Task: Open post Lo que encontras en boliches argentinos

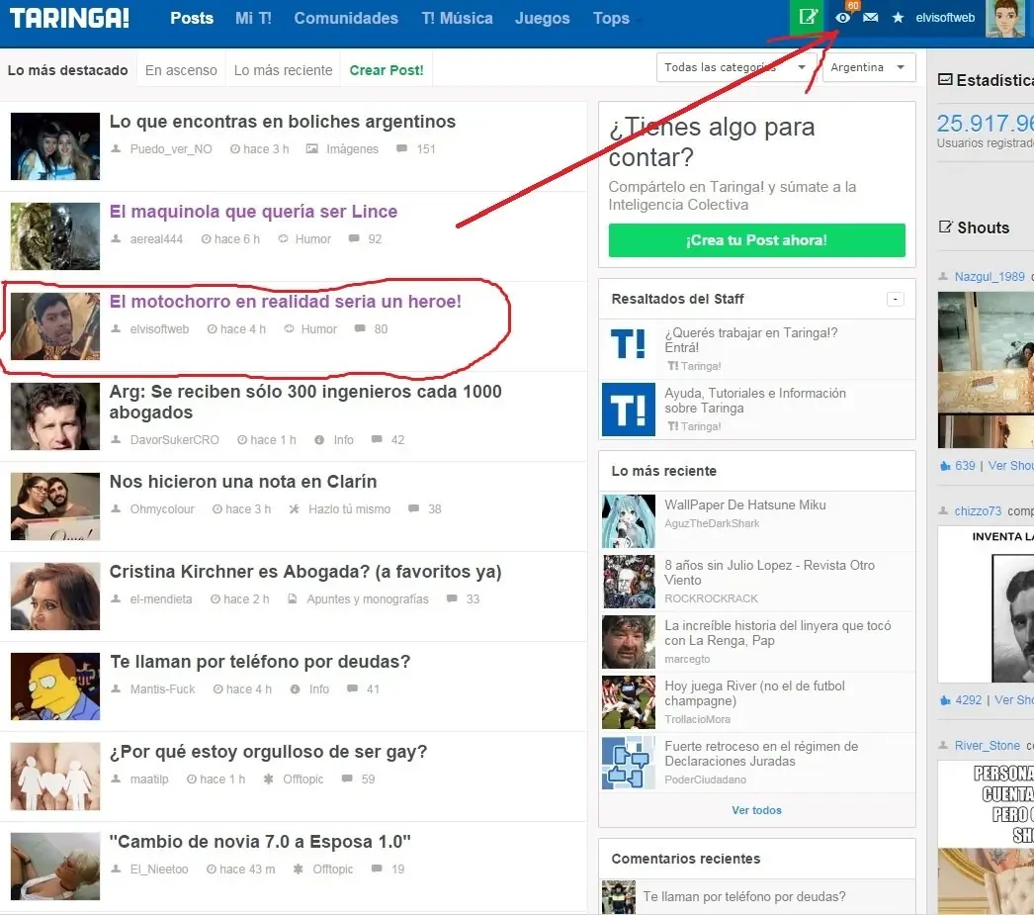Action: tap(283, 122)
